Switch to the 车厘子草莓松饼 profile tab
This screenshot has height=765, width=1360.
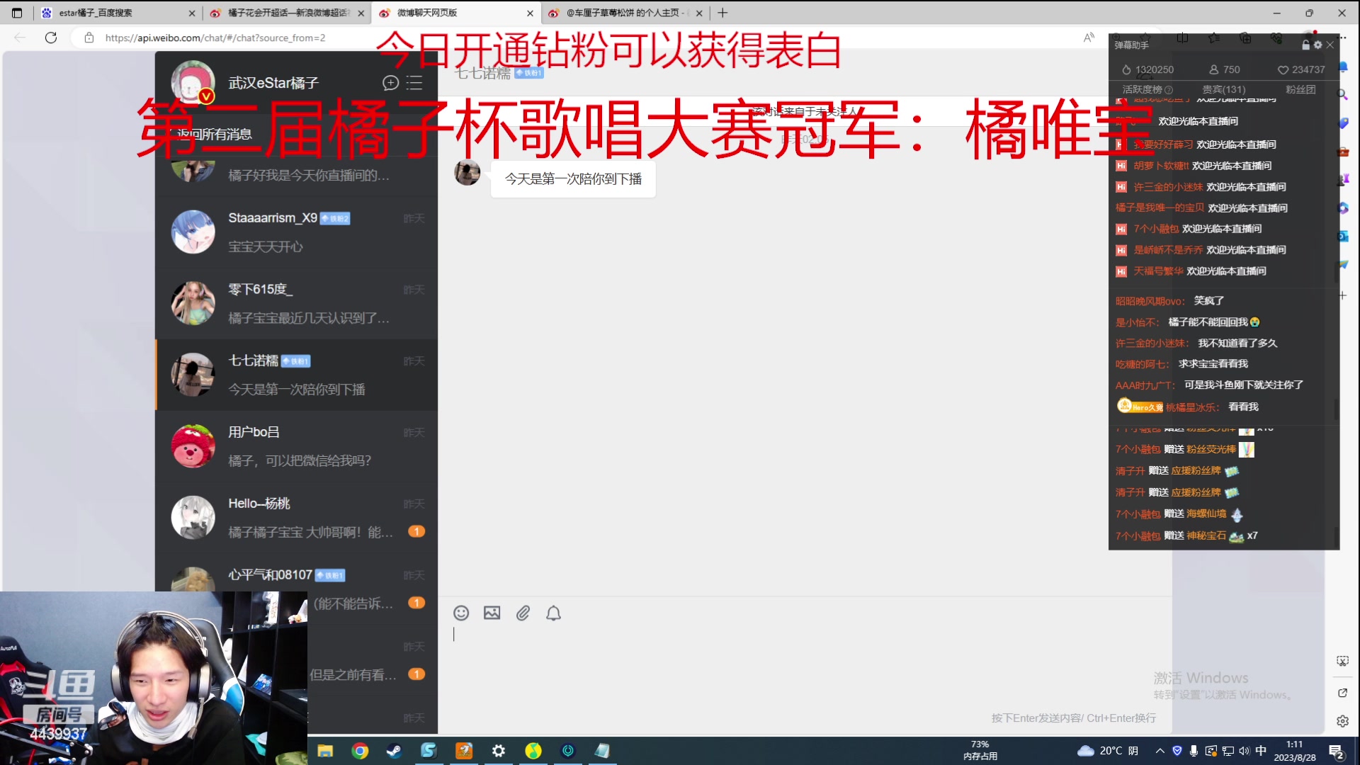tap(625, 13)
